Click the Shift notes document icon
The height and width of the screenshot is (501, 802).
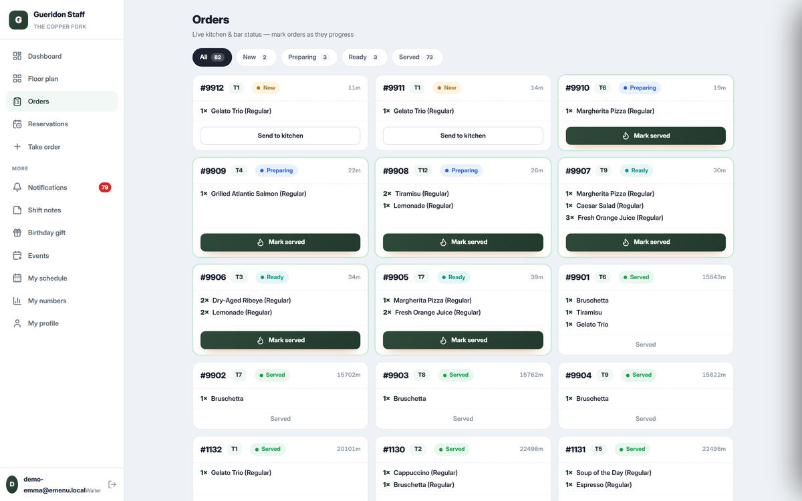[x=17, y=210]
